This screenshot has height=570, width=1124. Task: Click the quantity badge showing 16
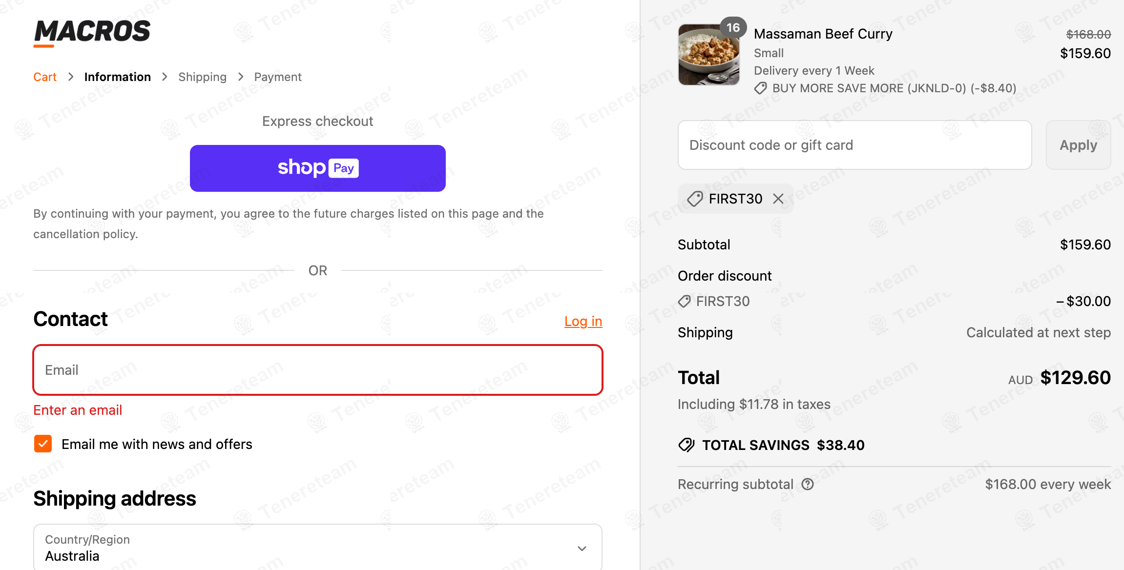[x=733, y=28]
